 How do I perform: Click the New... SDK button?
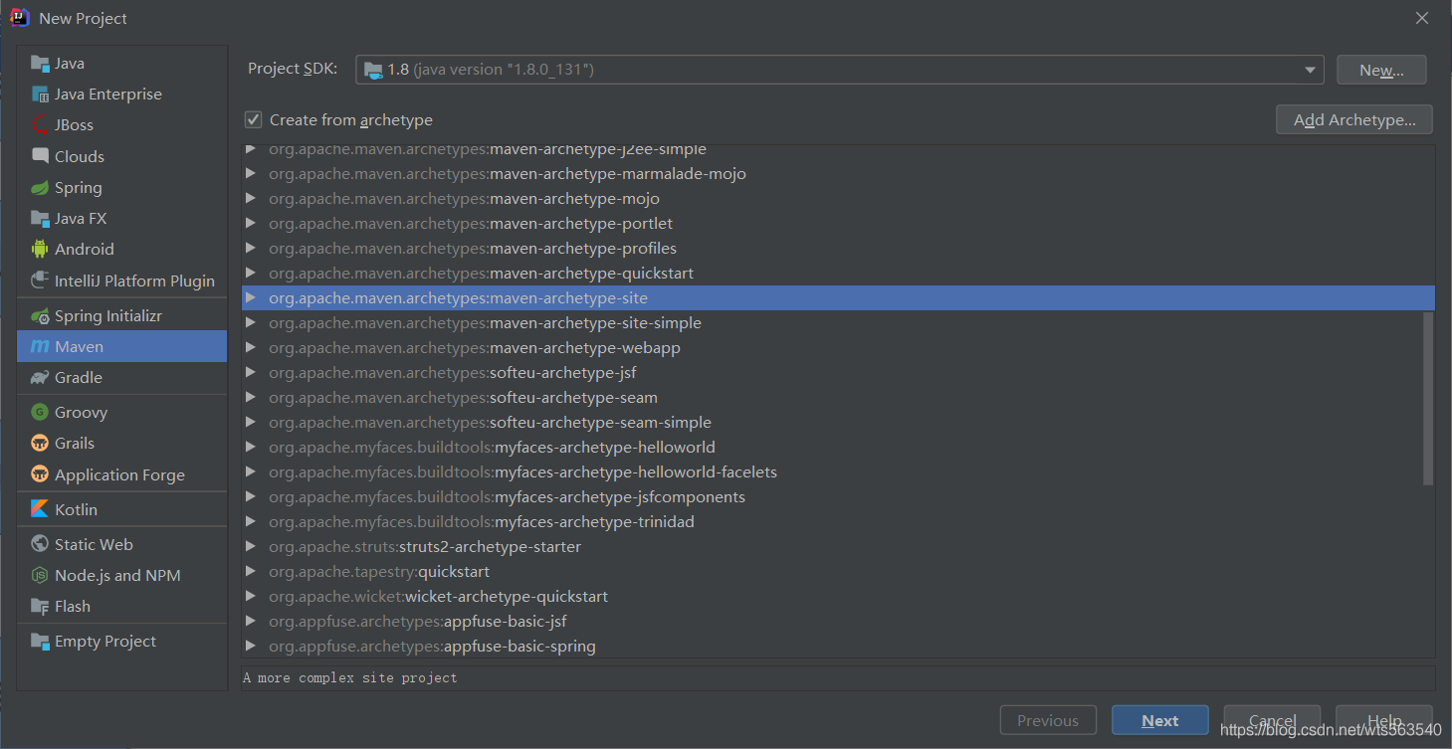coord(1380,70)
